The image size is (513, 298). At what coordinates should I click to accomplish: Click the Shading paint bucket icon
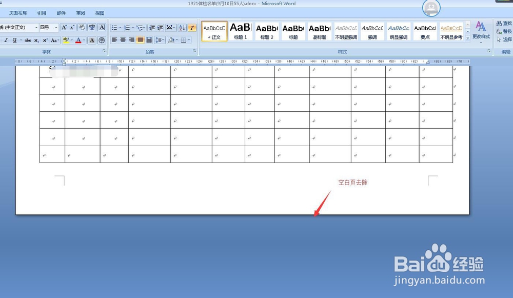click(x=171, y=40)
